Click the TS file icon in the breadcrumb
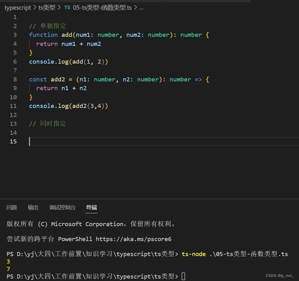 point(67,7)
